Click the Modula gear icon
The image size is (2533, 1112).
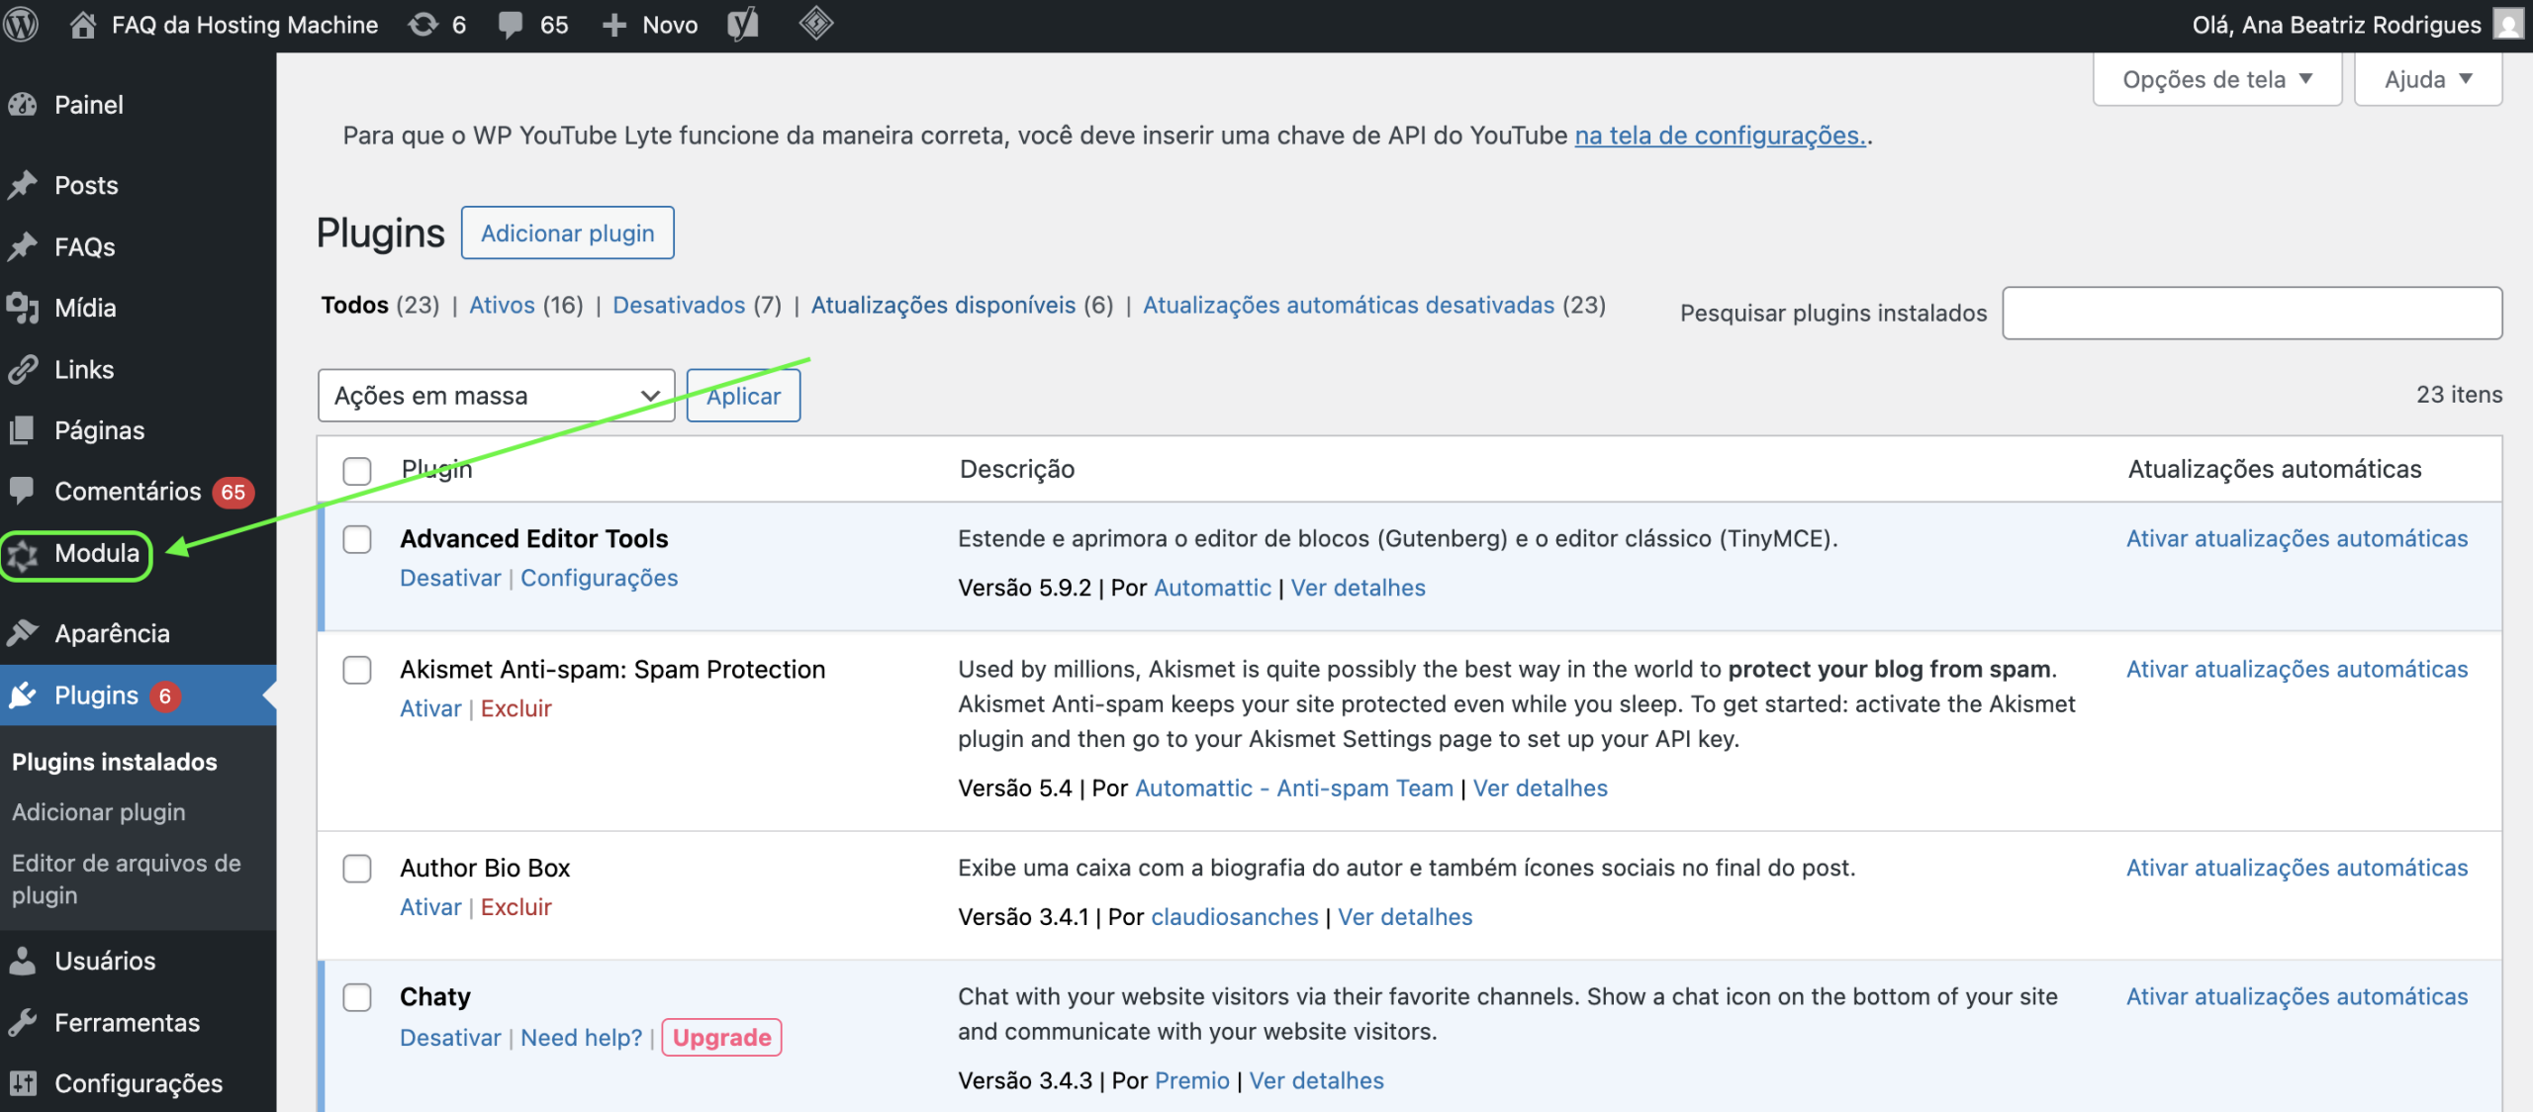click(23, 556)
